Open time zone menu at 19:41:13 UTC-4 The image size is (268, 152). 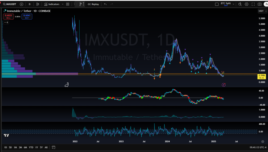[x=258, y=147]
